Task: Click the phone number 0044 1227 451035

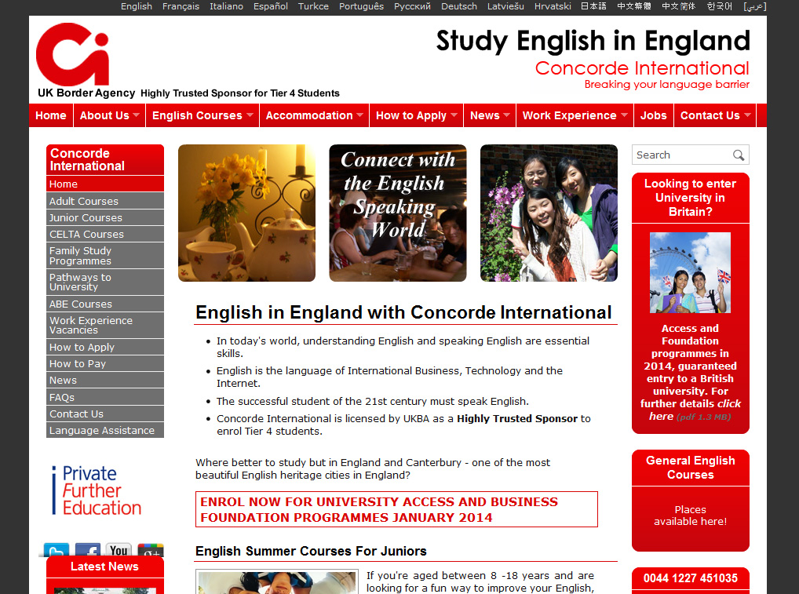Action: (691, 578)
